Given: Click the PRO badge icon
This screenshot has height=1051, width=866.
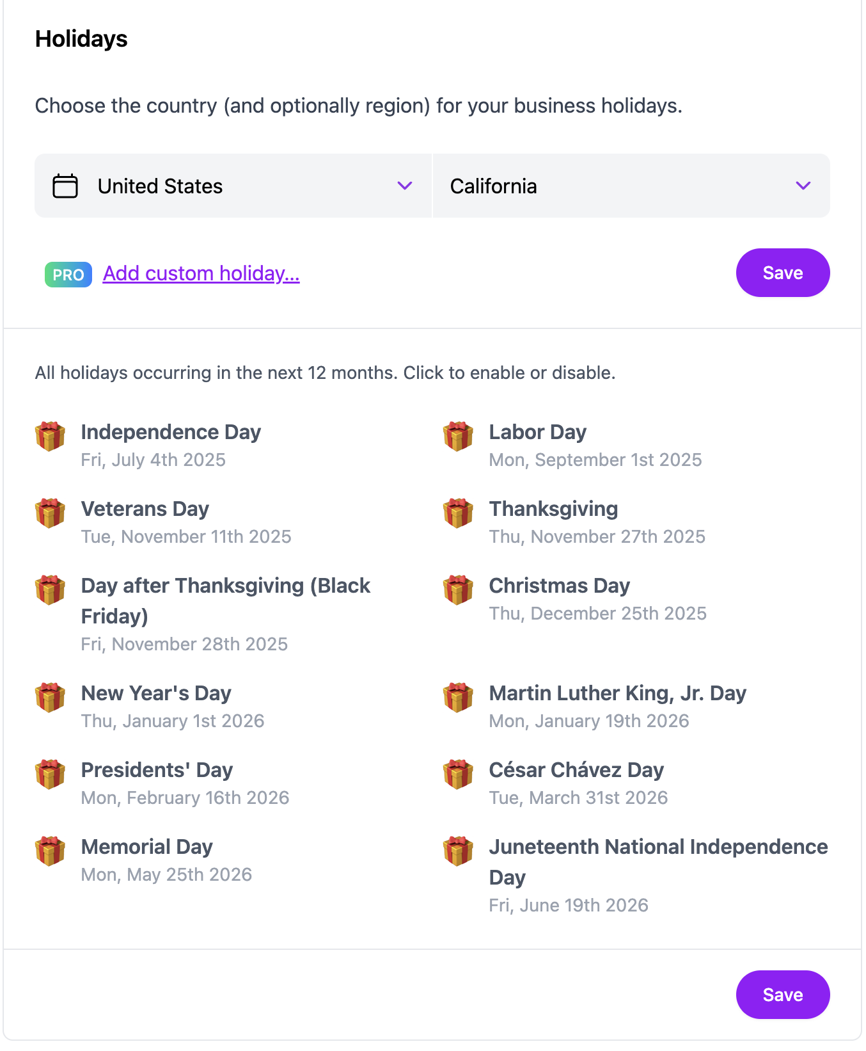Looking at the screenshot, I should [x=68, y=275].
